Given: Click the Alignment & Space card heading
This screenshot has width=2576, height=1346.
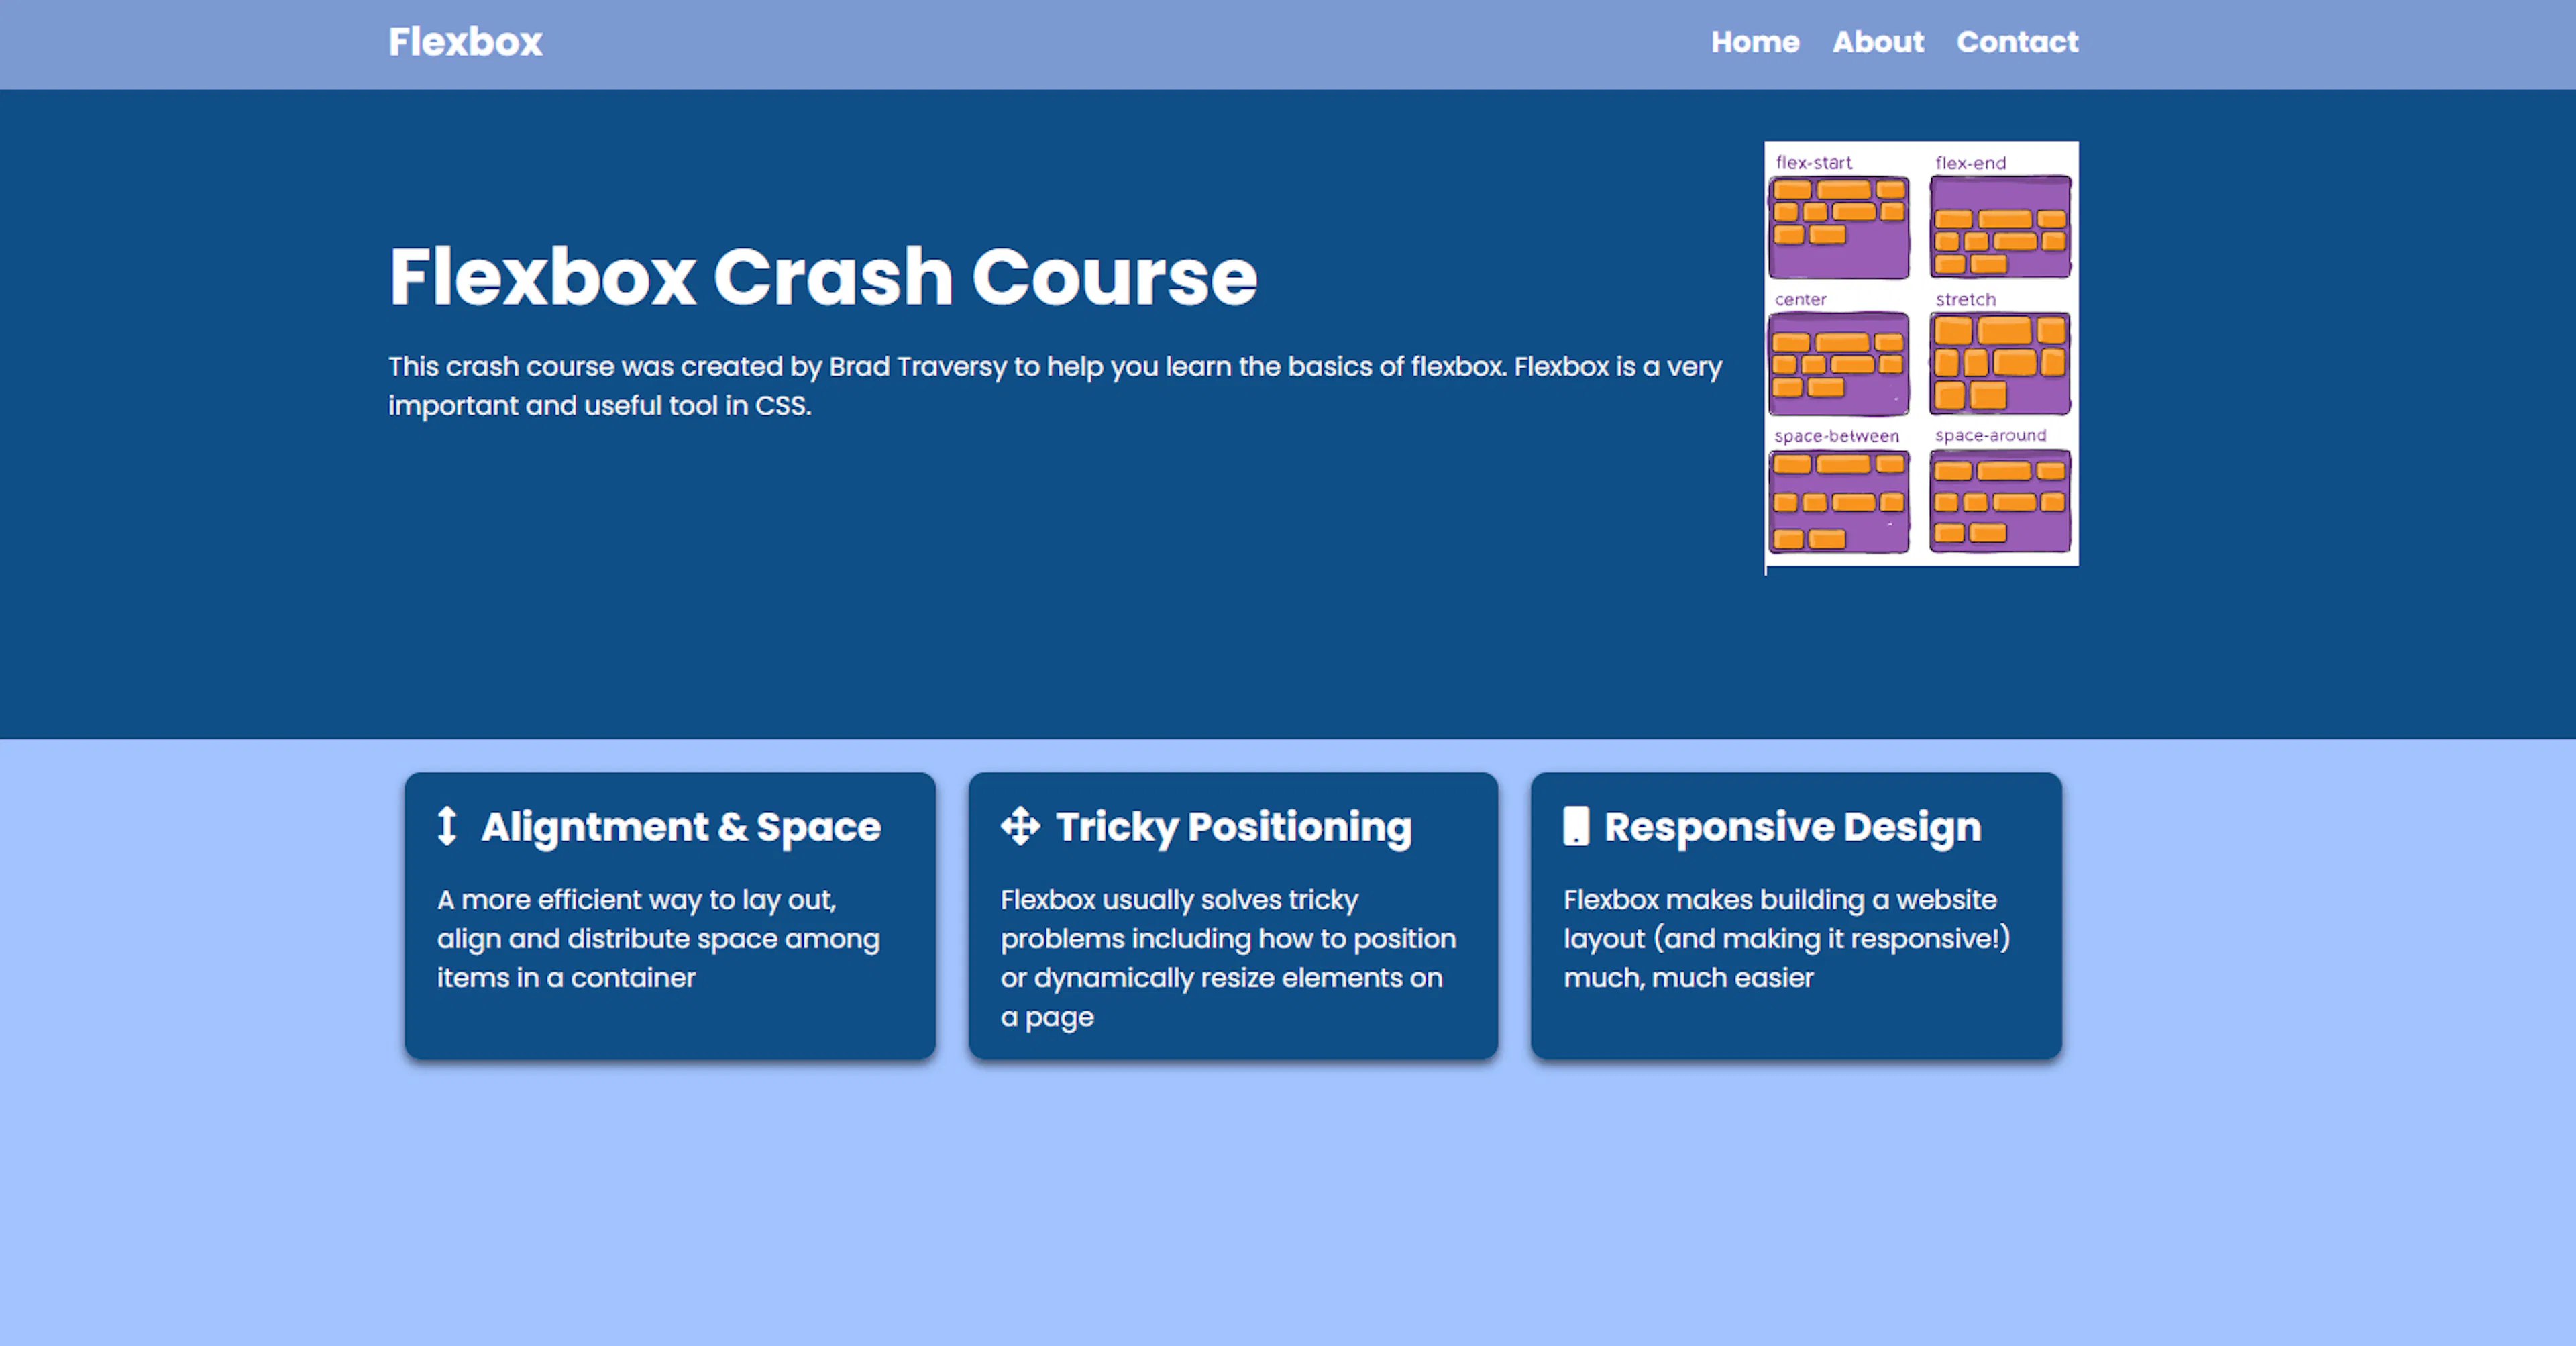Looking at the screenshot, I should [681, 827].
